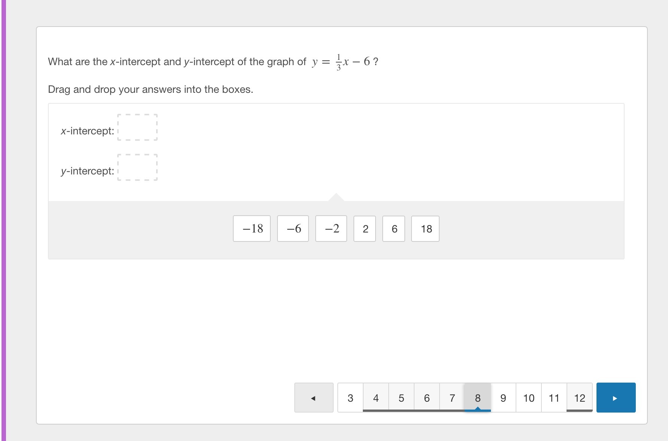Open question 11
The image size is (668, 441).
click(554, 398)
